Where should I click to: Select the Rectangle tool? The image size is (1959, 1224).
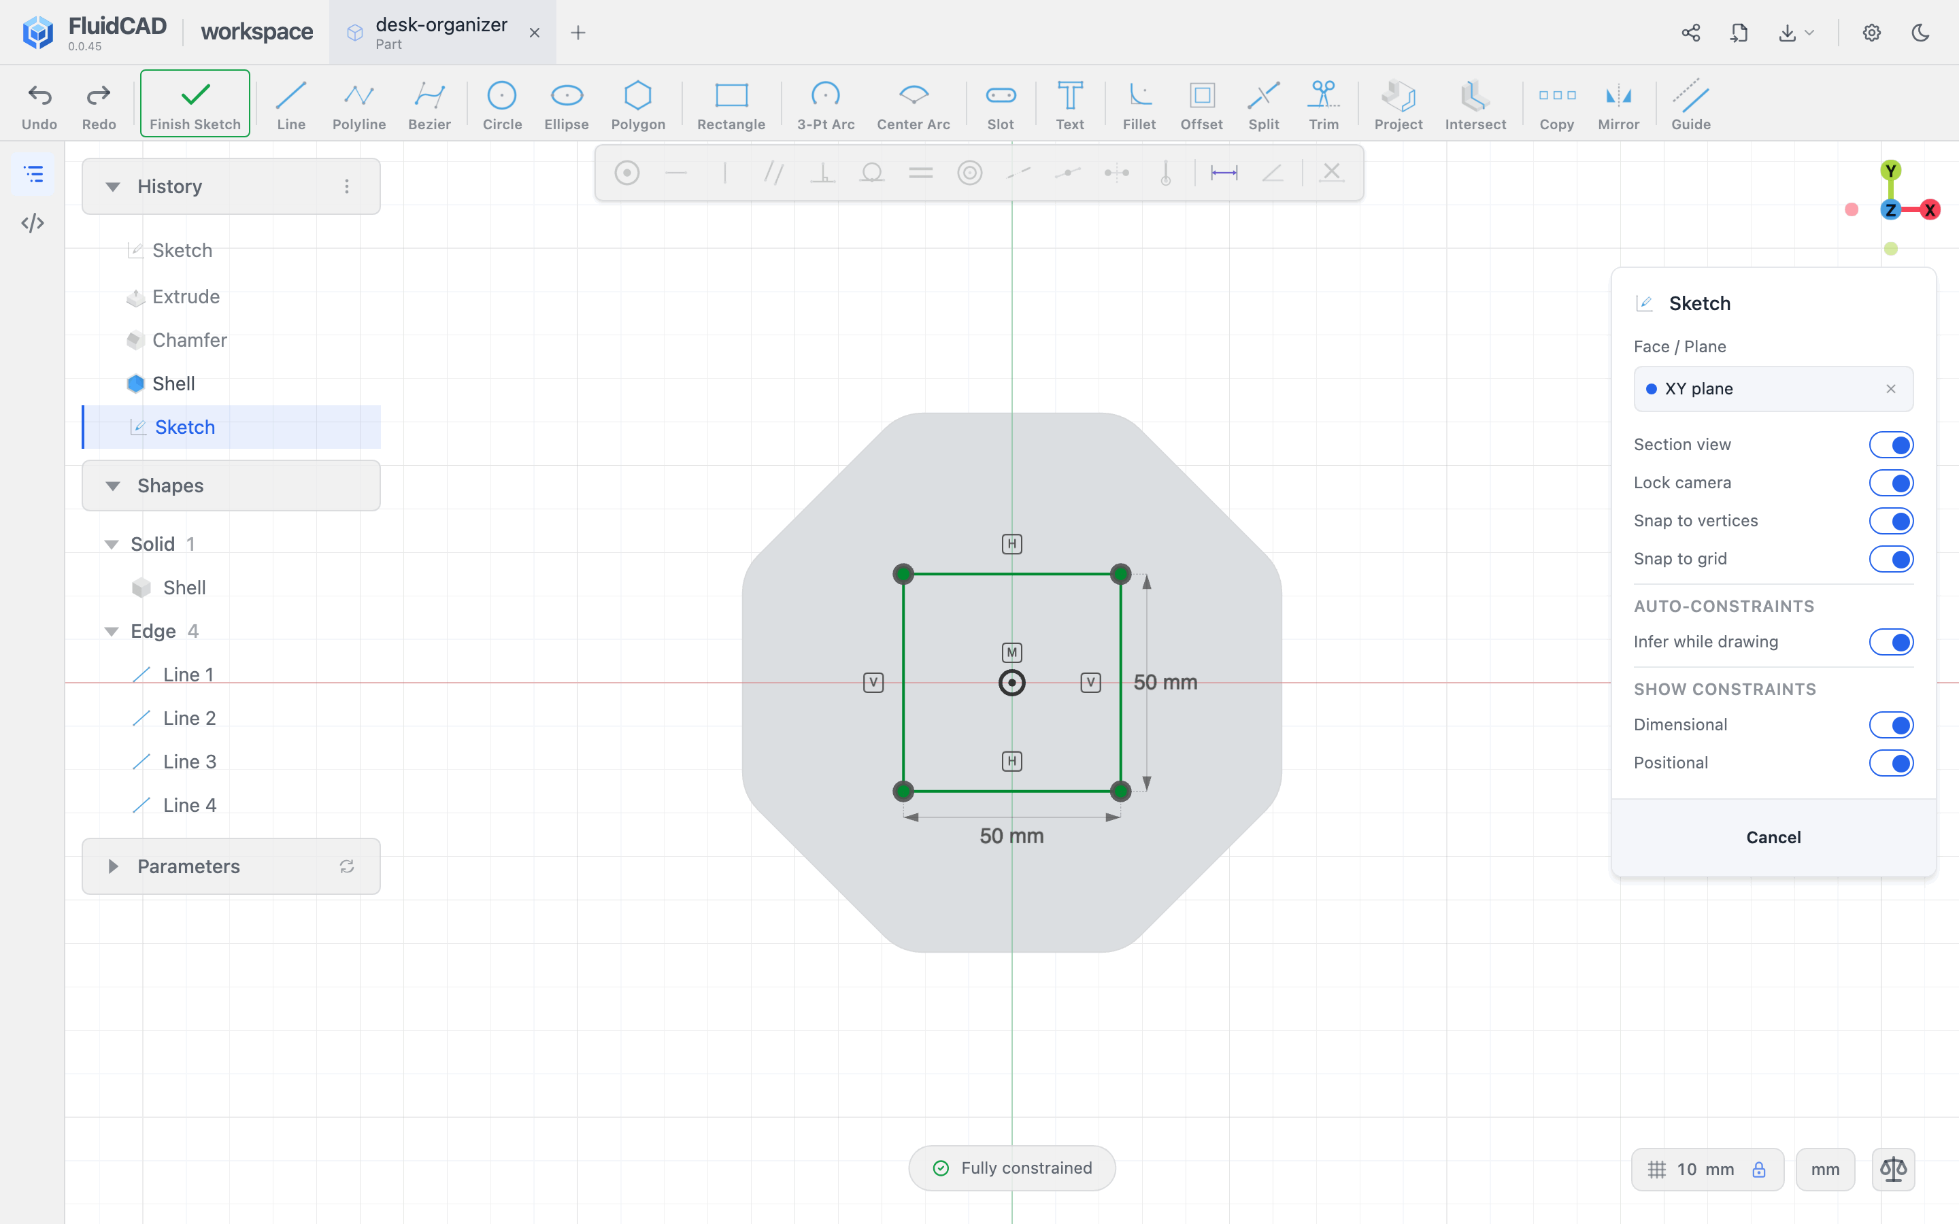731,105
